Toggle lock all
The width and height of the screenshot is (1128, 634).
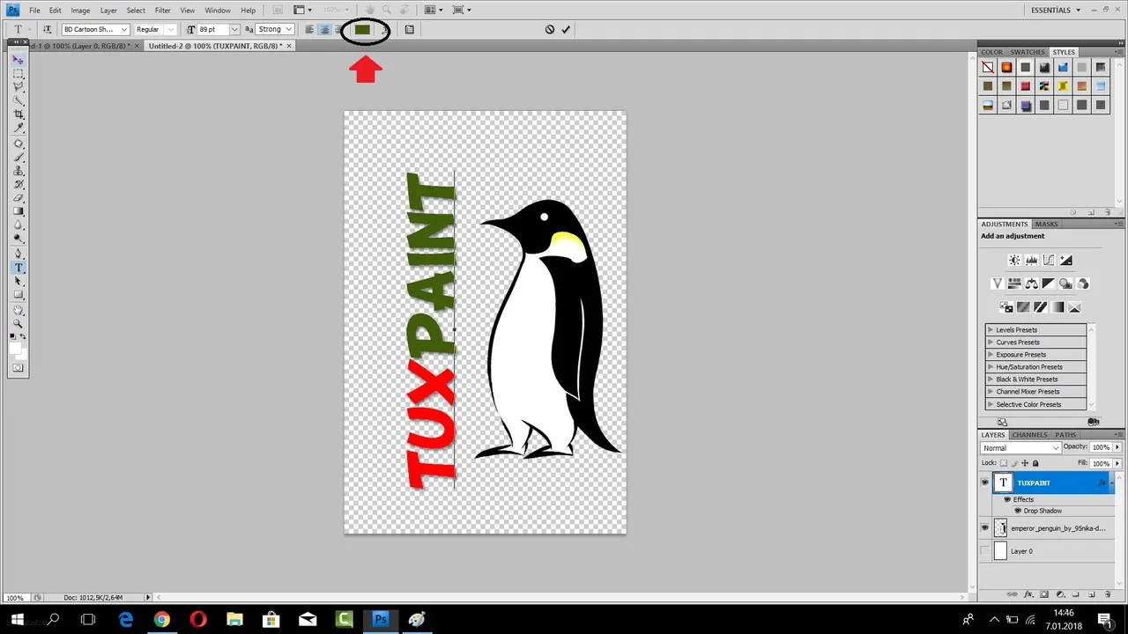pyautogui.click(x=1035, y=463)
